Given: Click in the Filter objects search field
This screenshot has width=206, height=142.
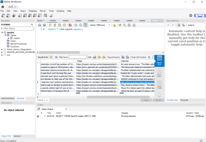Looking at the screenshot, I should 19,28.
